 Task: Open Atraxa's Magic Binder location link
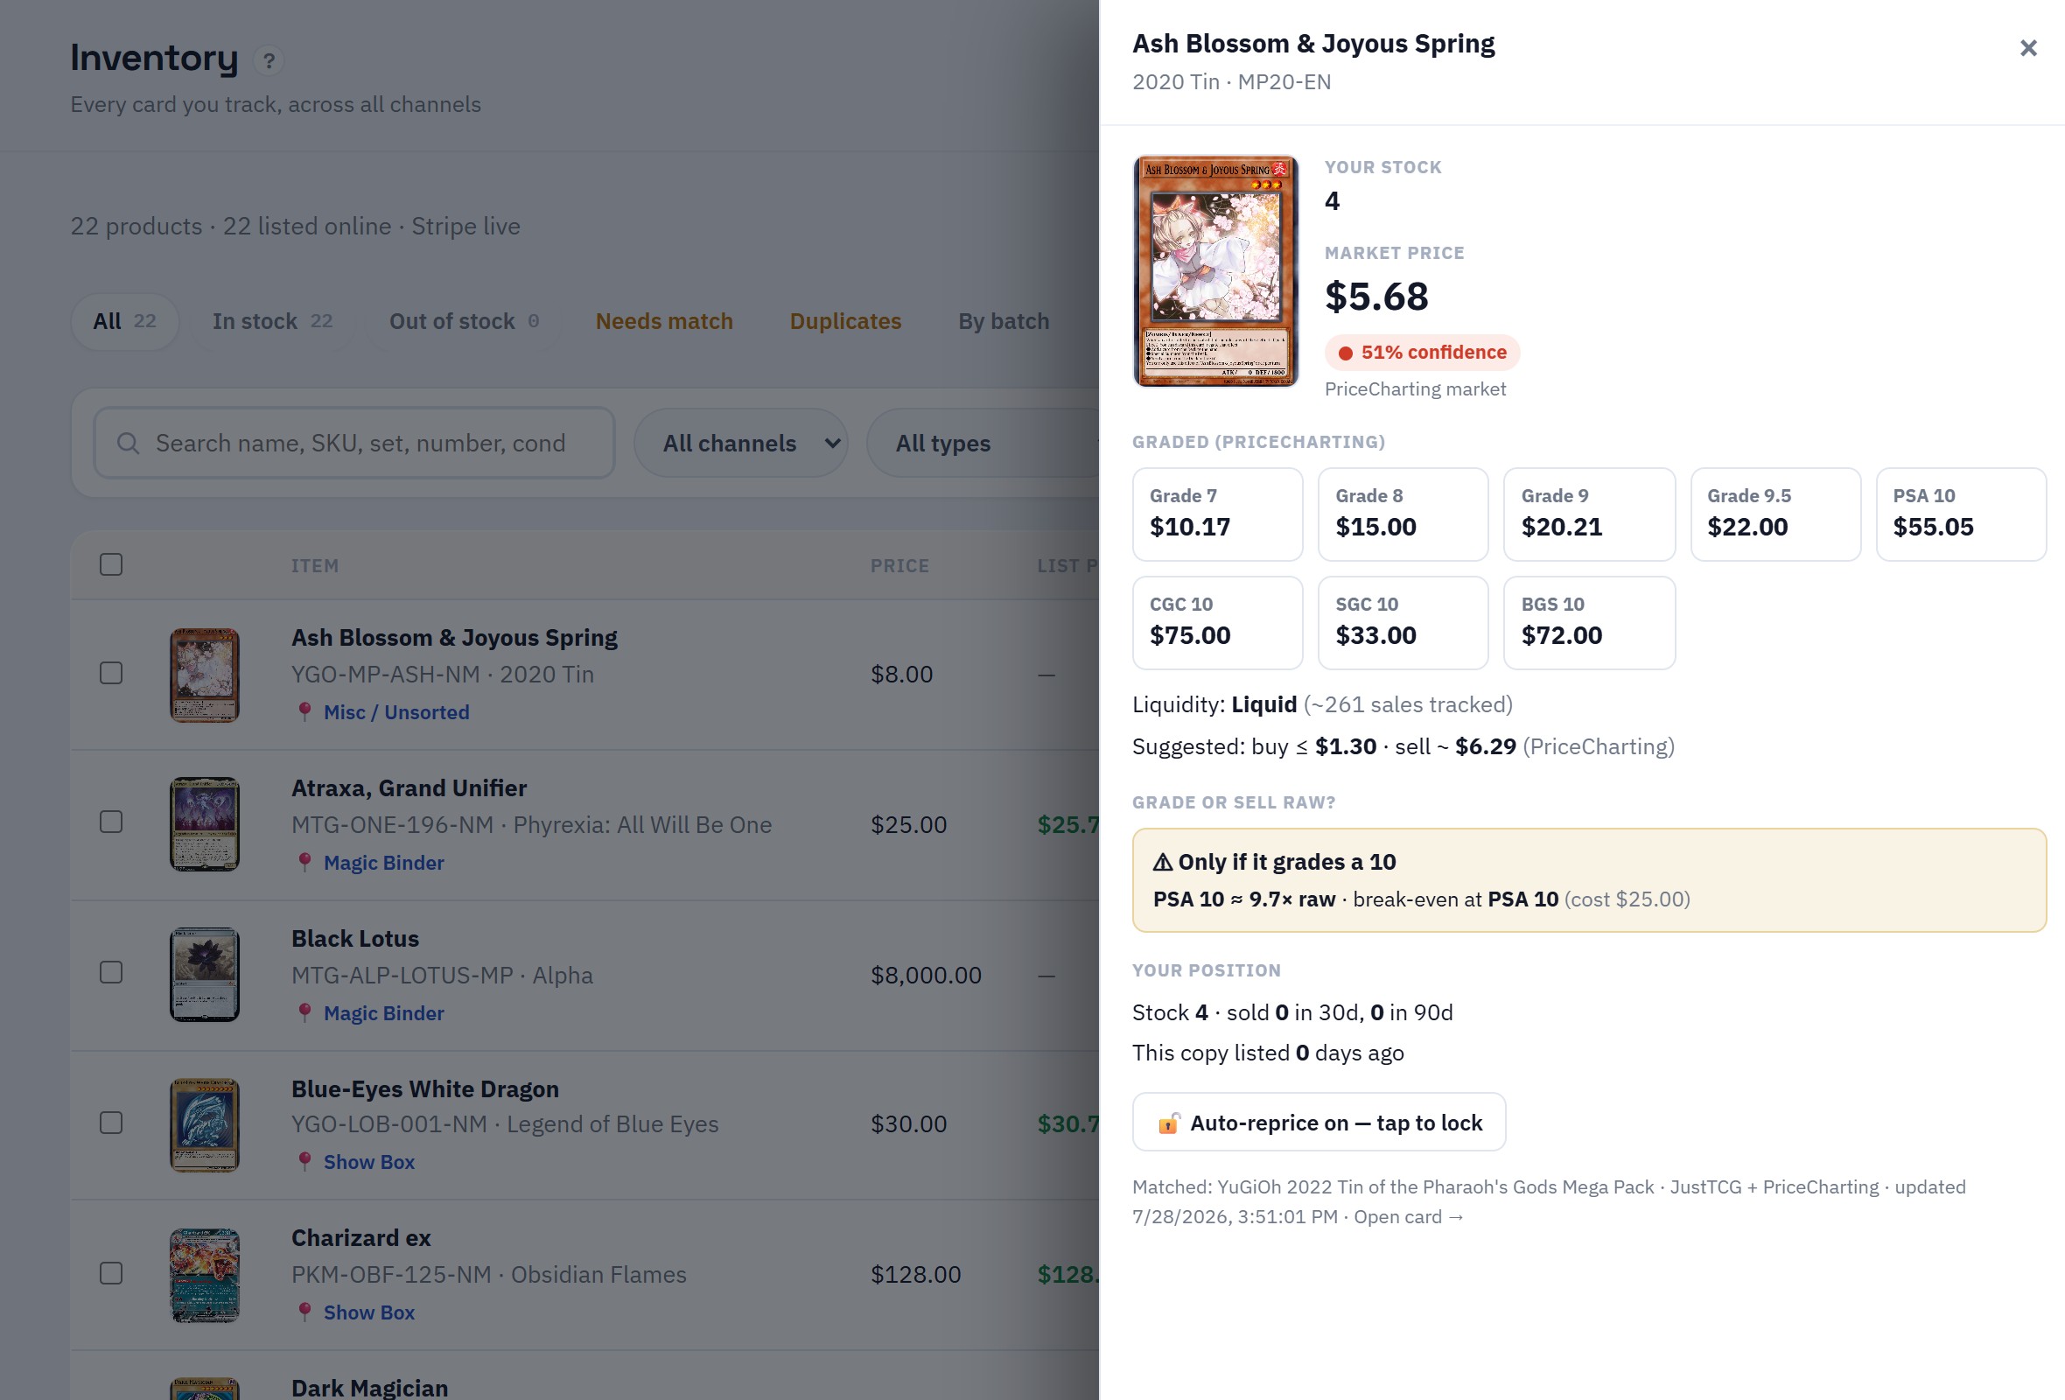click(x=384, y=863)
